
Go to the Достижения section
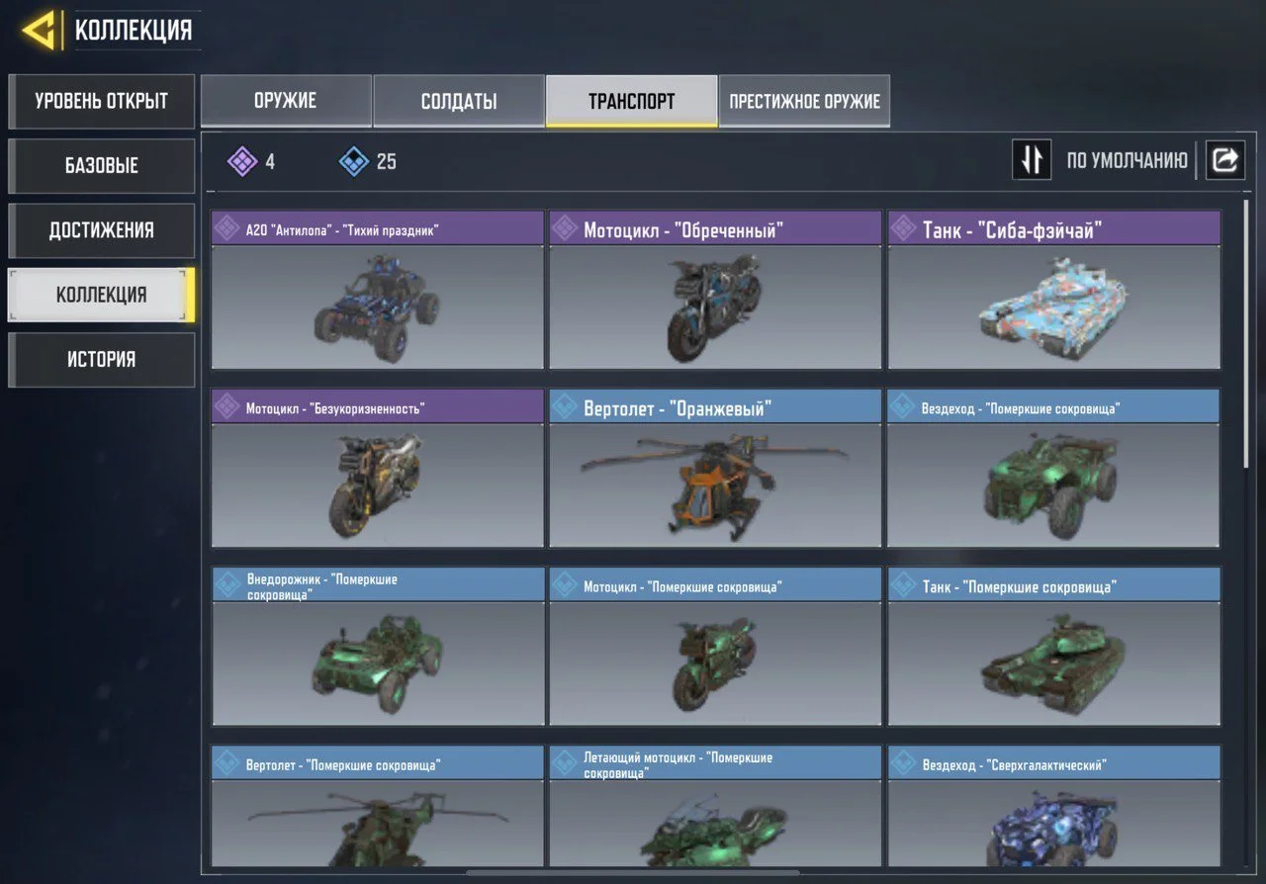pos(101,230)
